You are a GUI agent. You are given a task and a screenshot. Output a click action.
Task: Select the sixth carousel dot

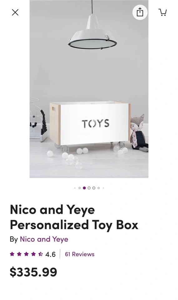pos(99,188)
